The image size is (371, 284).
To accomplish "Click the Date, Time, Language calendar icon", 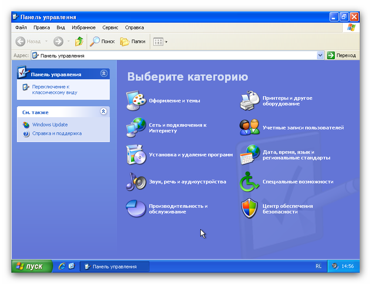I will [250, 155].
